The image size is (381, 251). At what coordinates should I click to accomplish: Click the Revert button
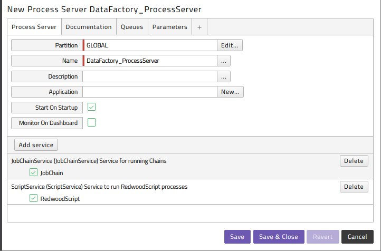(322, 237)
